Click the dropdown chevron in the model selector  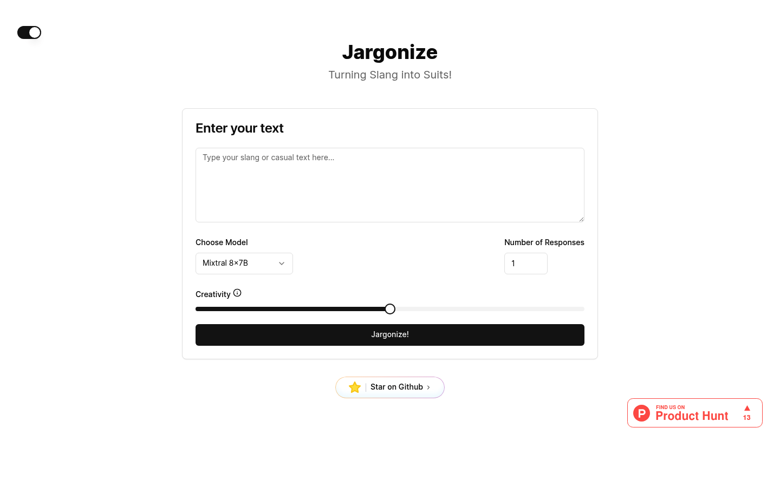pos(281,264)
